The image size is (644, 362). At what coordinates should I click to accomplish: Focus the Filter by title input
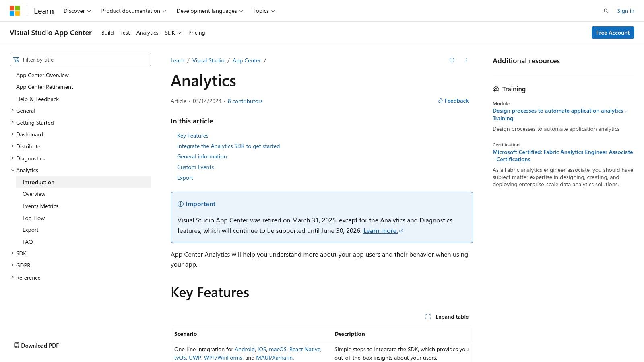pos(80,60)
